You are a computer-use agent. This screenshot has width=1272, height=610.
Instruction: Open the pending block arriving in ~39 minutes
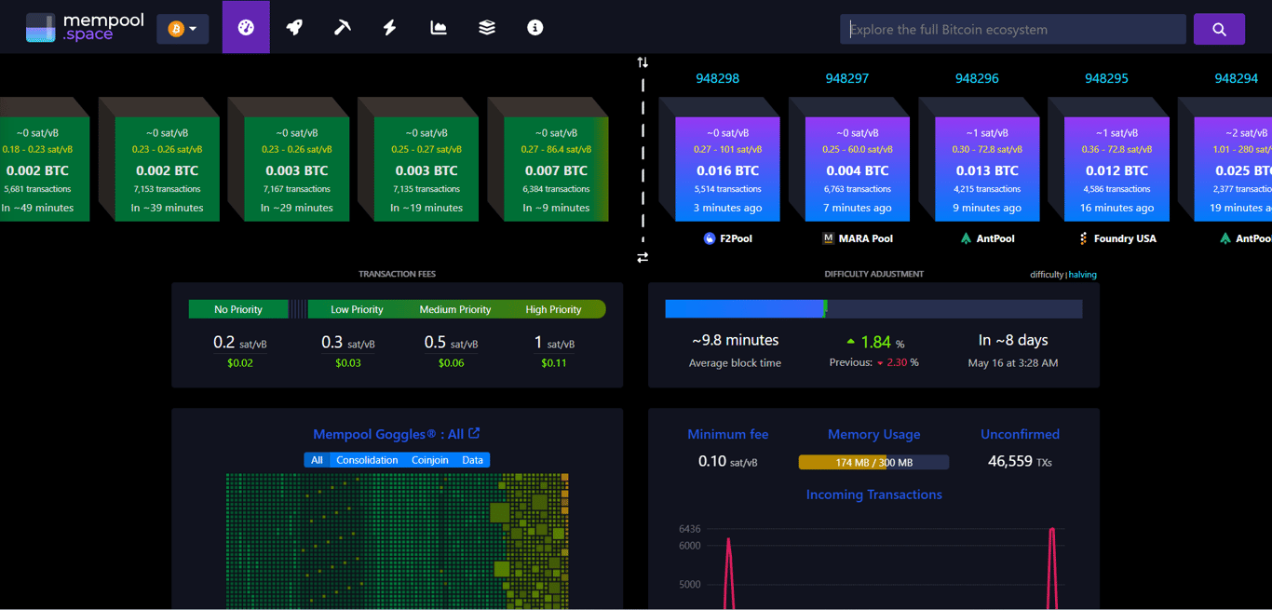pyautogui.click(x=167, y=169)
